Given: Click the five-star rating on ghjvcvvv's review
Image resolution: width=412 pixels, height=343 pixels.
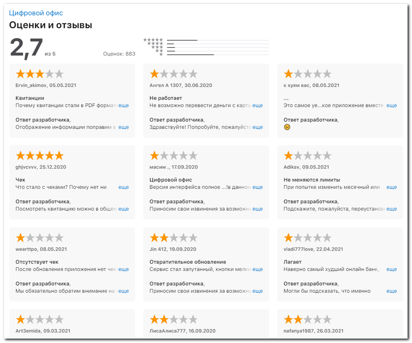Looking at the screenshot, I should (39, 155).
